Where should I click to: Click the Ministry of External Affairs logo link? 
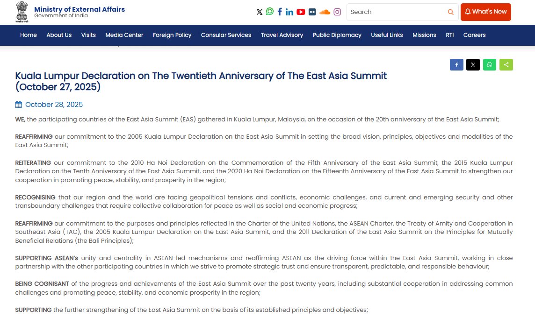pos(70,12)
